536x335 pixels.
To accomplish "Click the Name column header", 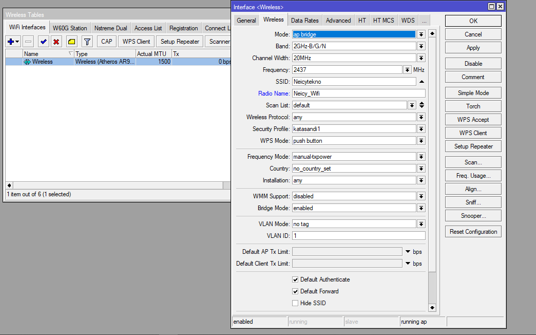I will (x=48, y=54).
